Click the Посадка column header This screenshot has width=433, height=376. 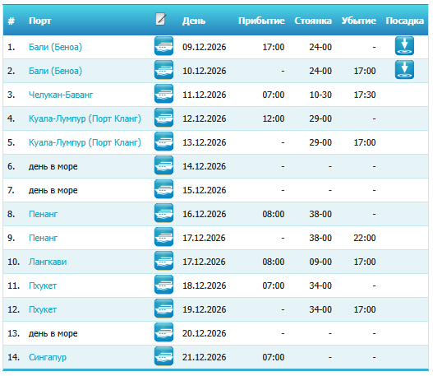point(405,21)
